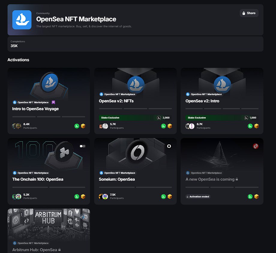The width and height of the screenshot is (276, 253).
Task: Click green reward icon on OpenSea v2: Intro card
Action: (250, 126)
